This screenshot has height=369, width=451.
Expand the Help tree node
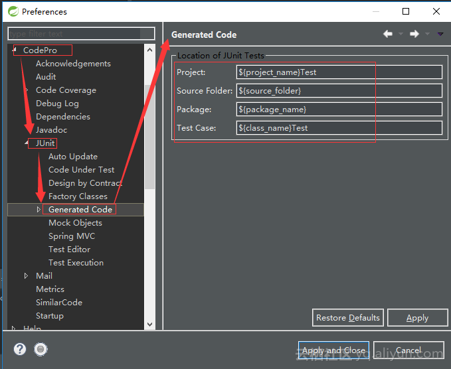[x=13, y=328]
